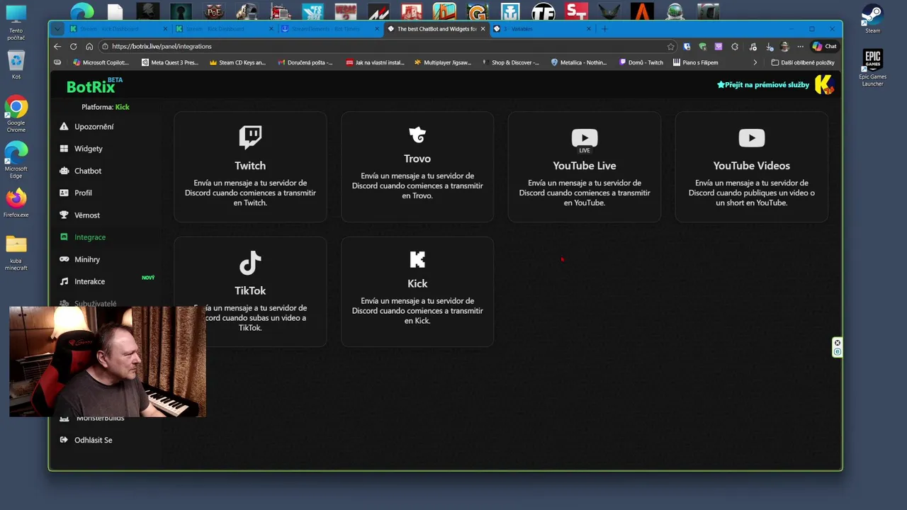Open the browser downloads icon
This screenshot has height=510, width=907.
pyautogui.click(x=770, y=47)
